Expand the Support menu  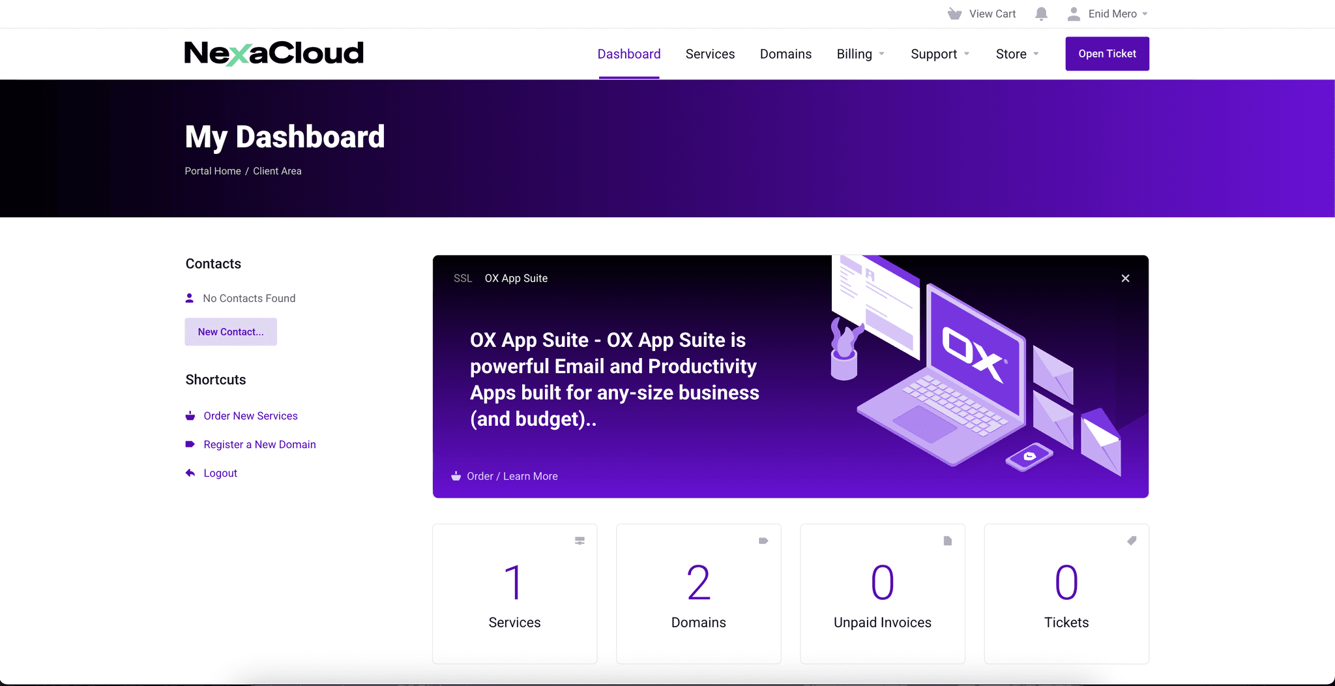(940, 54)
